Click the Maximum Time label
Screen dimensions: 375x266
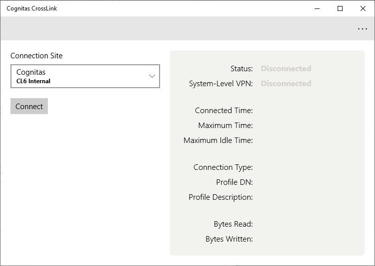click(x=225, y=126)
